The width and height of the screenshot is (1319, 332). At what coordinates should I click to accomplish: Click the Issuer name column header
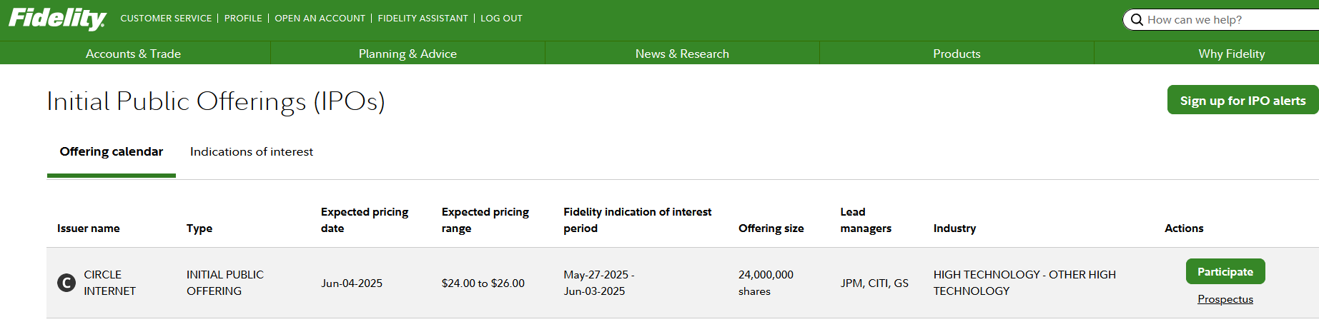[x=89, y=228]
